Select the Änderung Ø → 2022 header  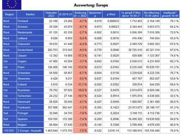point(80,14)
